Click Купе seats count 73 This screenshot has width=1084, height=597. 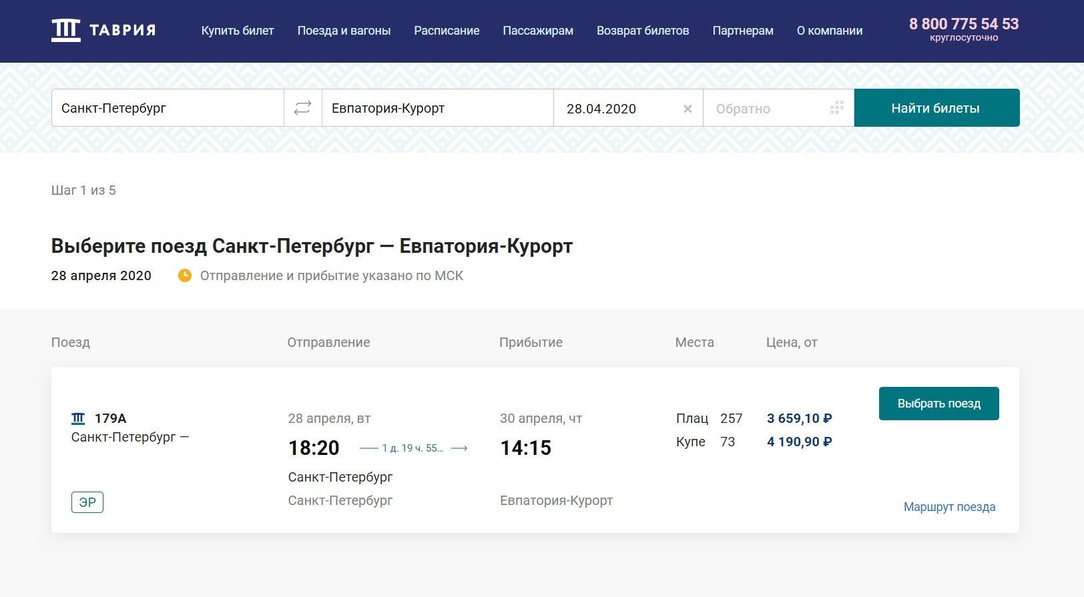tap(728, 442)
